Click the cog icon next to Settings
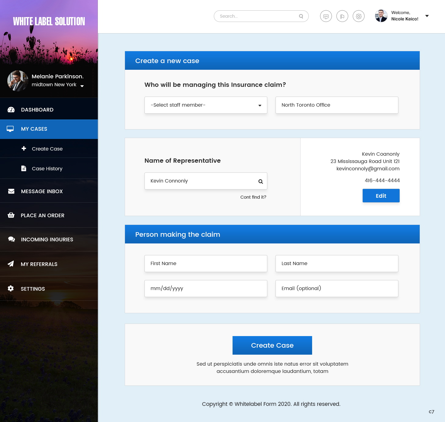This screenshot has height=422, width=445. [x=11, y=288]
